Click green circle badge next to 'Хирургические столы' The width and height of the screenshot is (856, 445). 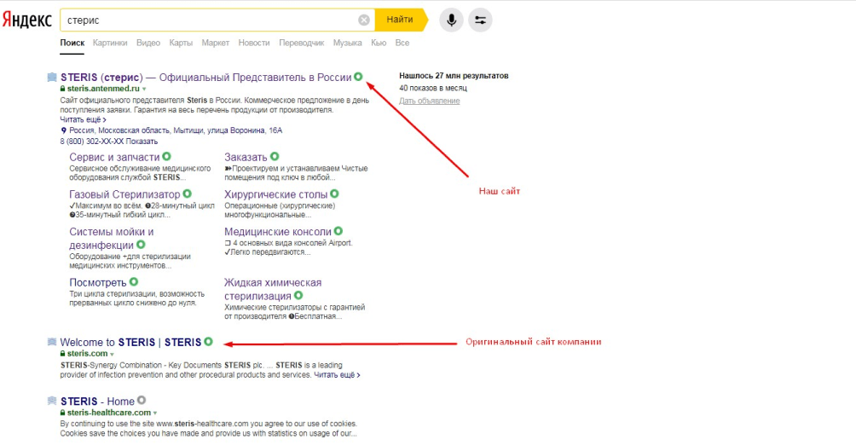[335, 194]
